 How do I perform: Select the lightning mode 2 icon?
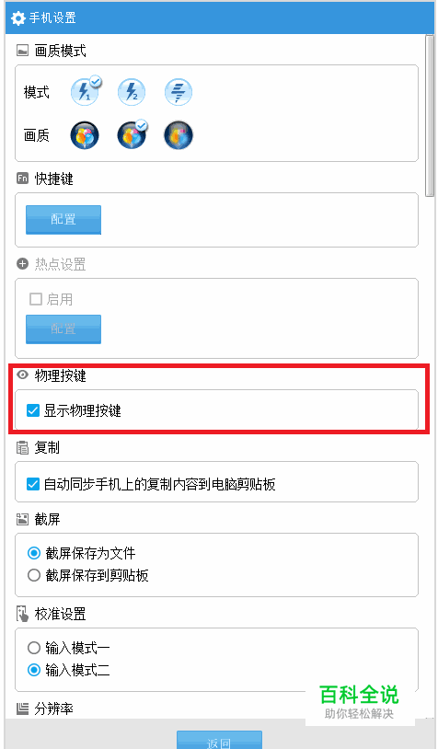pyautogui.click(x=132, y=92)
